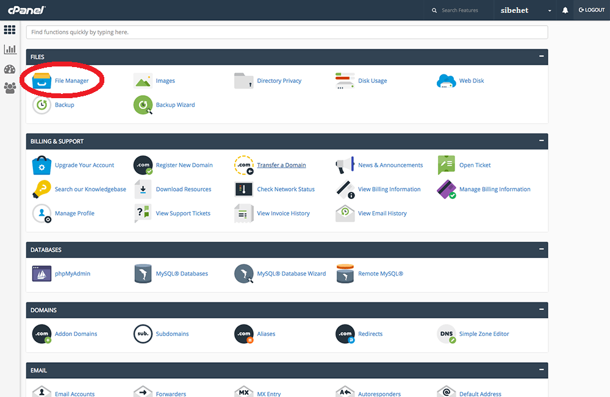
Task: Click Remote MySQL icon
Action: click(x=345, y=274)
